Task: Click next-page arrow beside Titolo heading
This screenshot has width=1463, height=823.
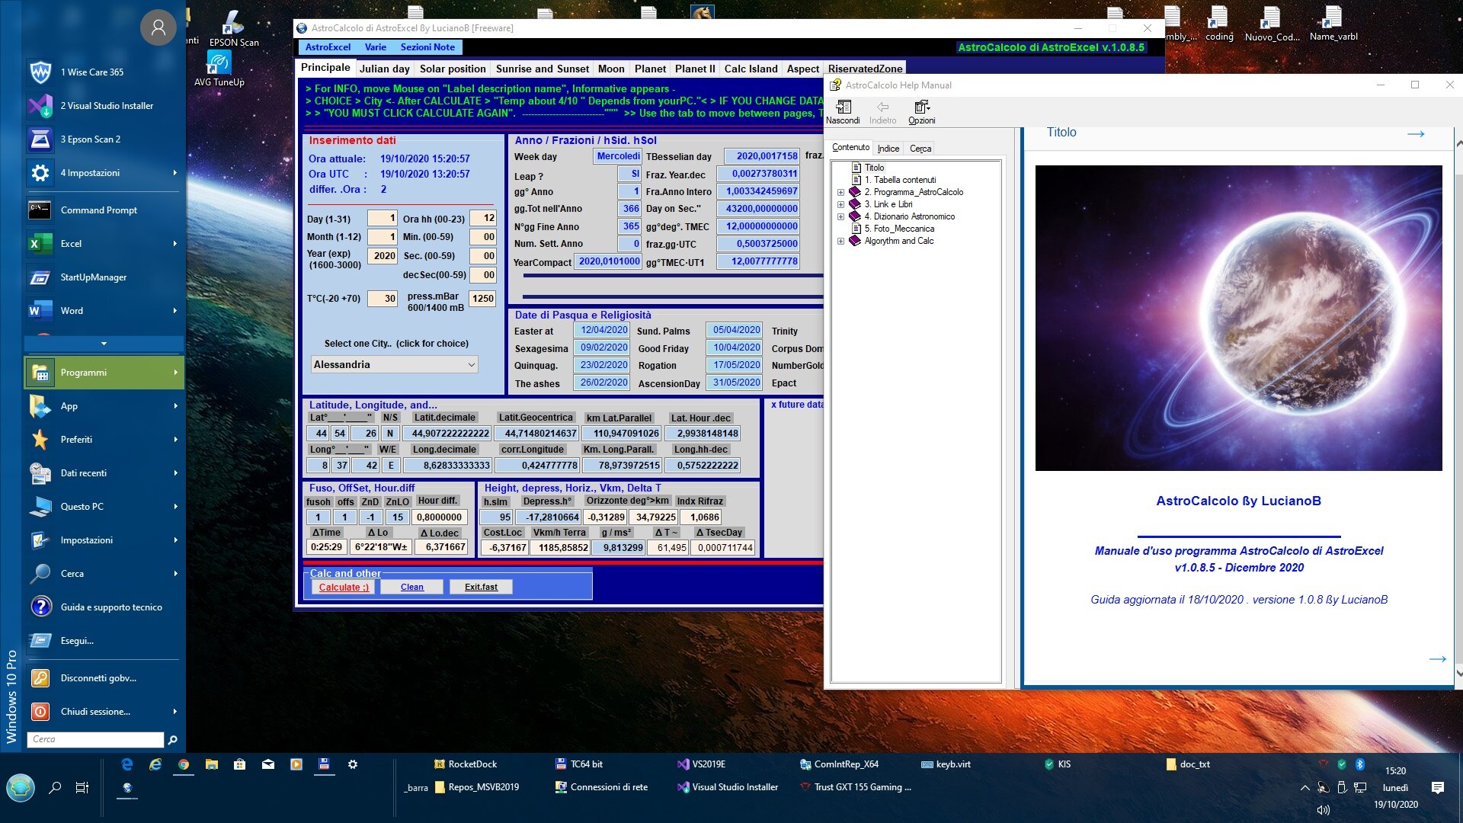Action: tap(1415, 134)
